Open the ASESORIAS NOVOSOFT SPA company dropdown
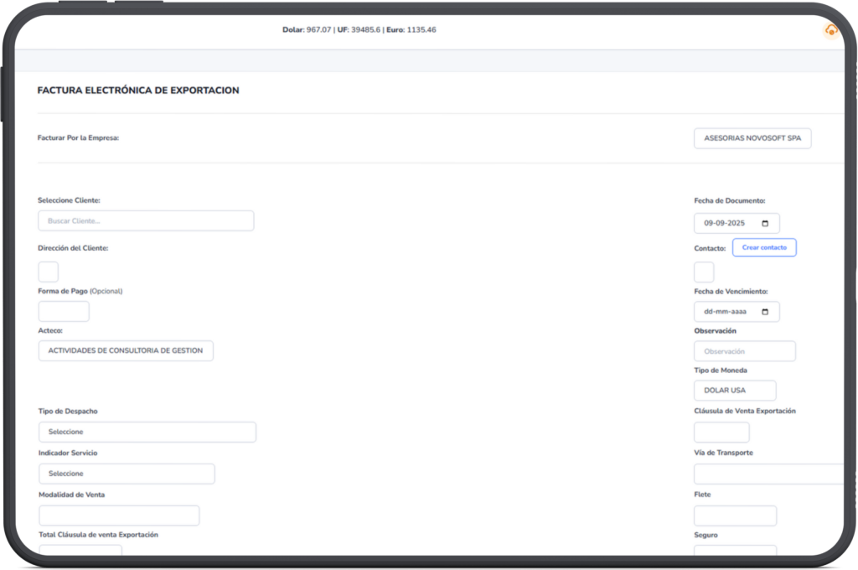The height and width of the screenshot is (570, 858). tap(752, 138)
